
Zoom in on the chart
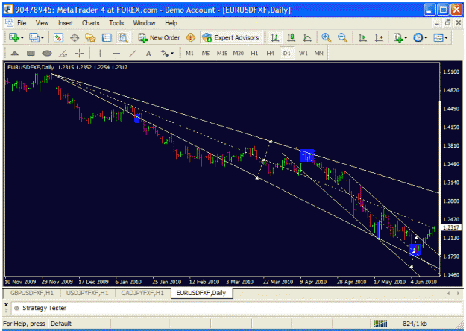click(327, 38)
